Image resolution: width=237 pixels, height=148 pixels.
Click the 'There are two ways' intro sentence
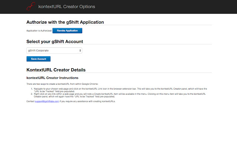[62, 84]
